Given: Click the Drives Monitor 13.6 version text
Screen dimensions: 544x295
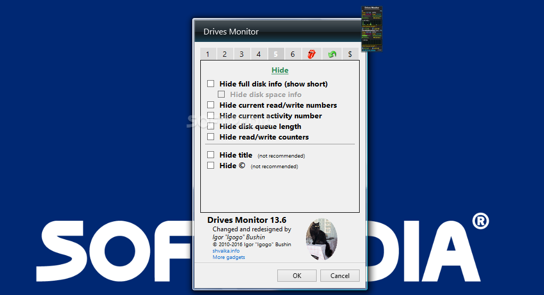Looking at the screenshot, I should point(246,220).
